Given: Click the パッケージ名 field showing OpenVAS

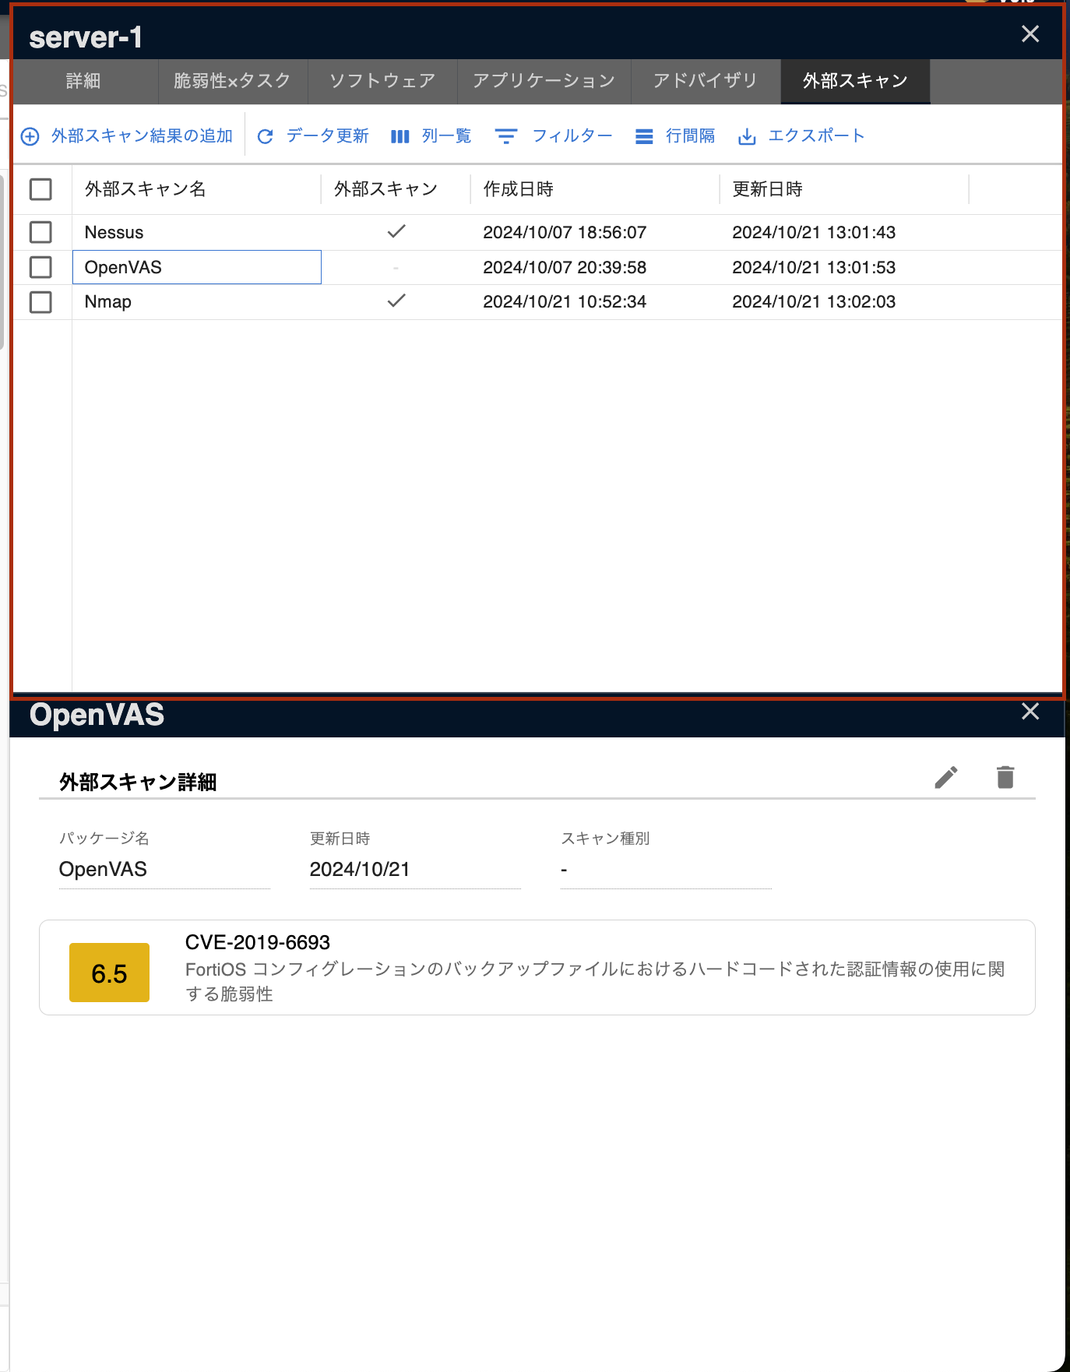Looking at the screenshot, I should coord(164,870).
